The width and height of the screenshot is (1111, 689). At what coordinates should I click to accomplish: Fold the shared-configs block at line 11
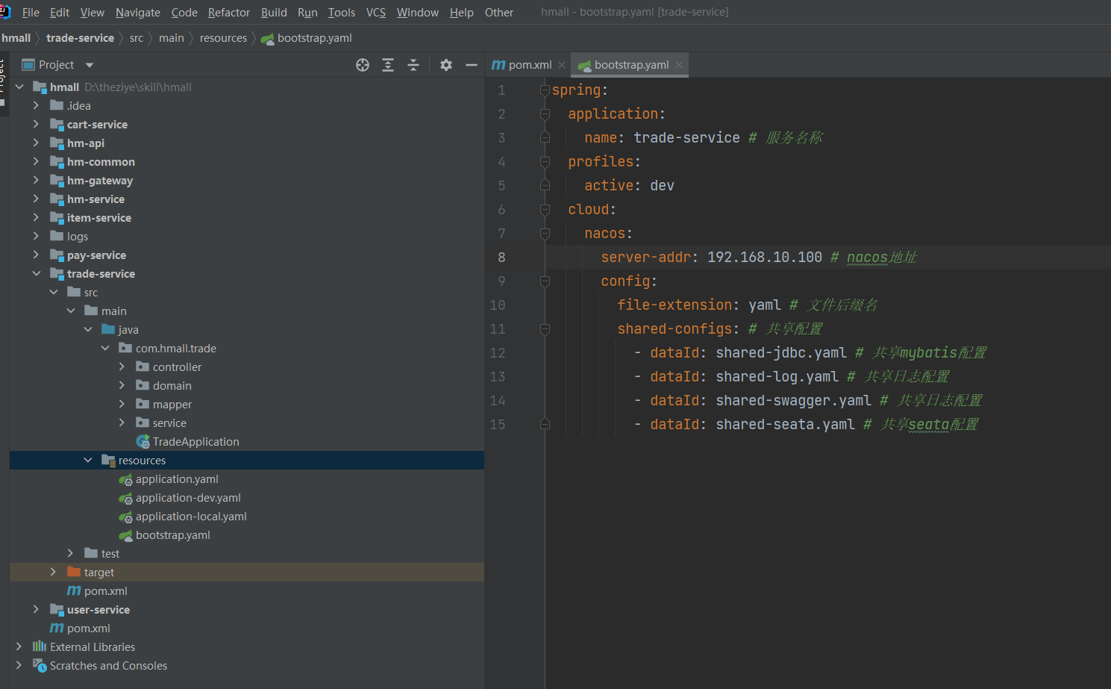click(x=545, y=329)
